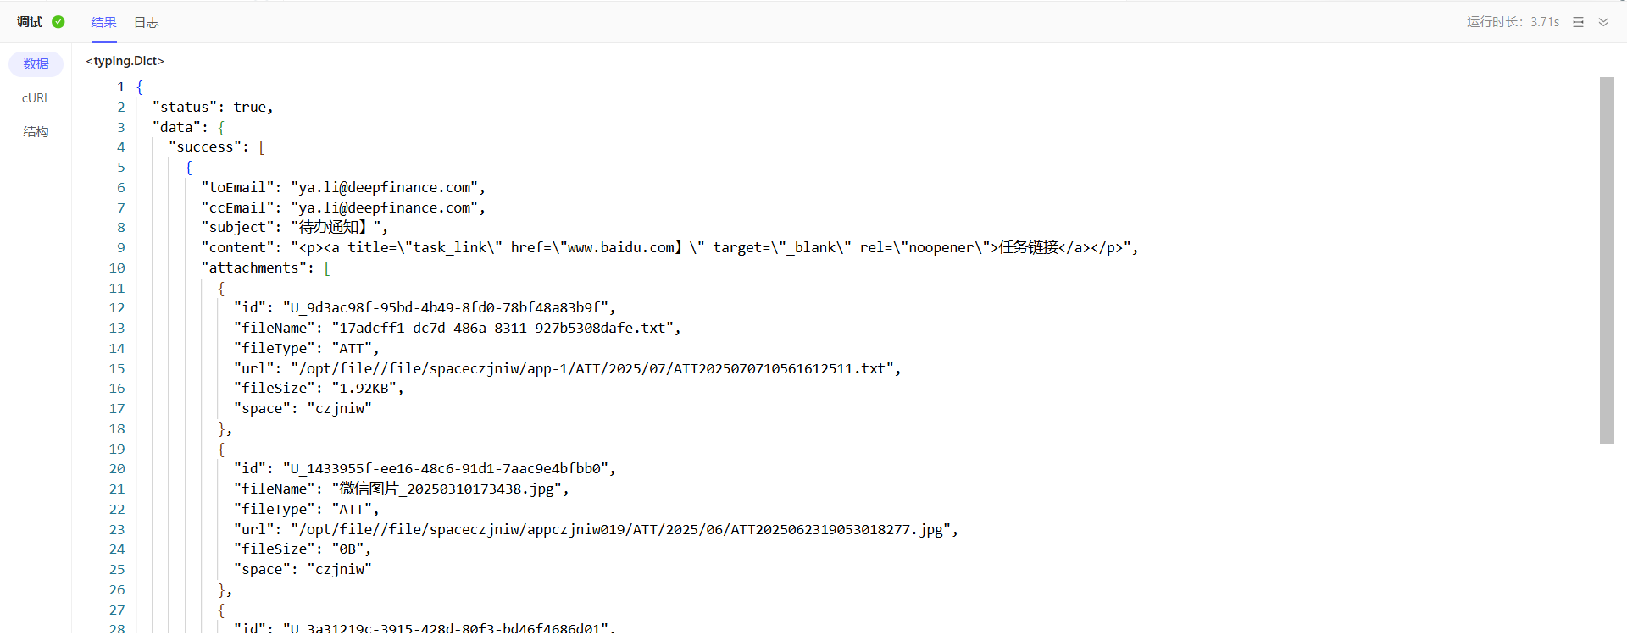
Task: Click line number 3 in the gutter
Action: coord(121,127)
